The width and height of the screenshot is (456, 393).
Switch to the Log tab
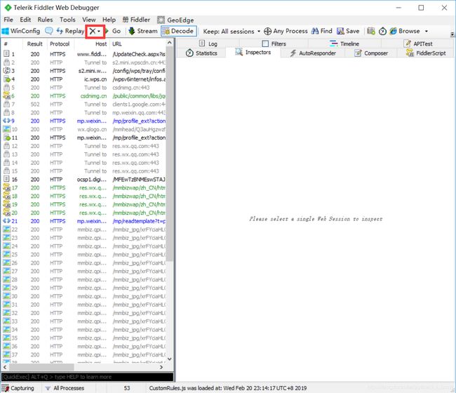(208, 44)
